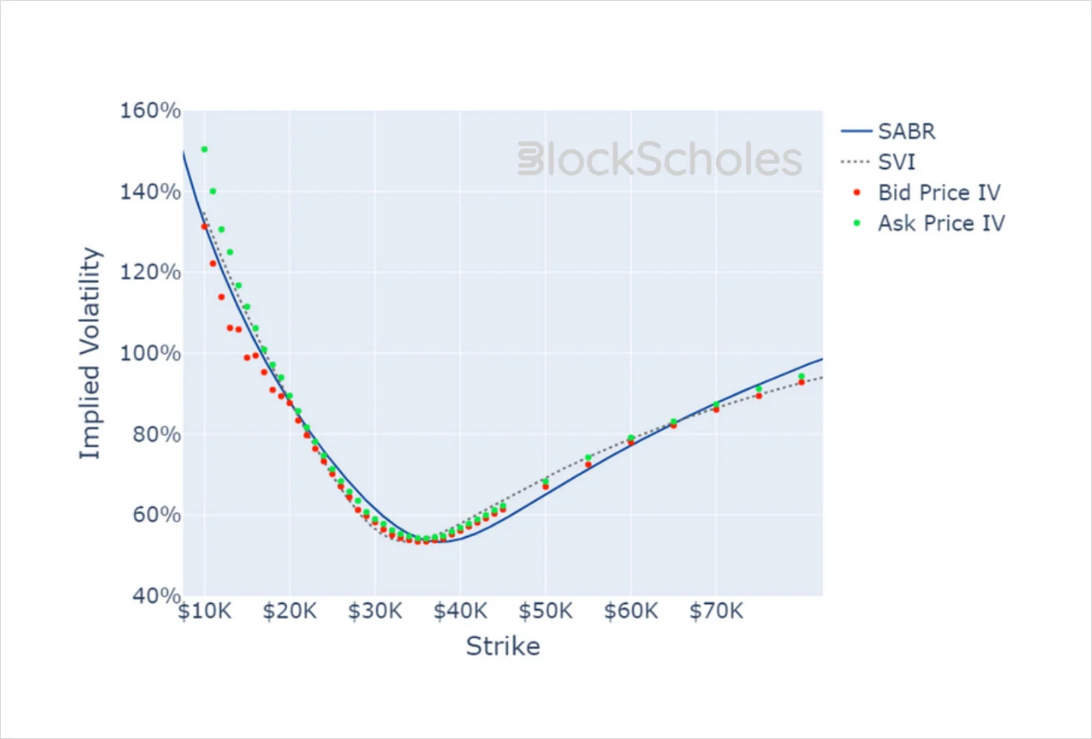Image resolution: width=1092 pixels, height=739 pixels.
Task: Click the dotted SVI legend line icon
Action: click(x=856, y=162)
